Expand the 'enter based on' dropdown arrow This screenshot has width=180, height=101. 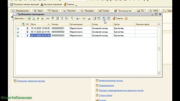pos(80,19)
